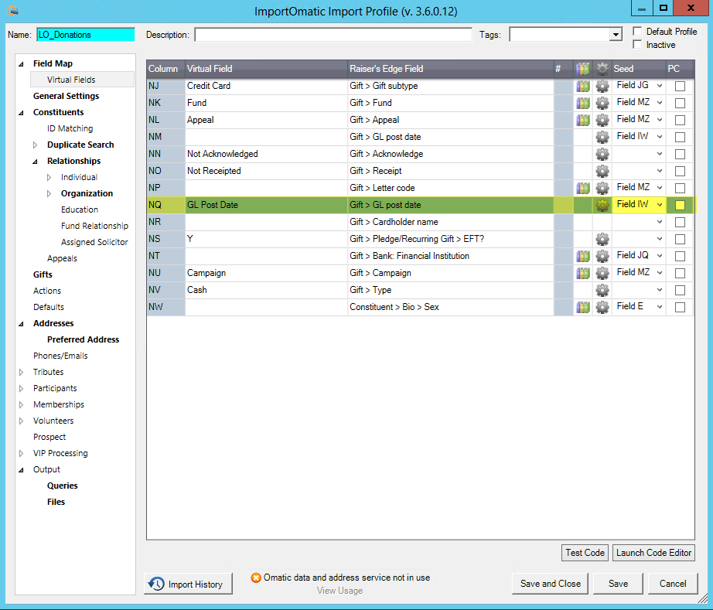This screenshot has width=713, height=610.
Task: Open Queries under Output
Action: pyautogui.click(x=63, y=486)
